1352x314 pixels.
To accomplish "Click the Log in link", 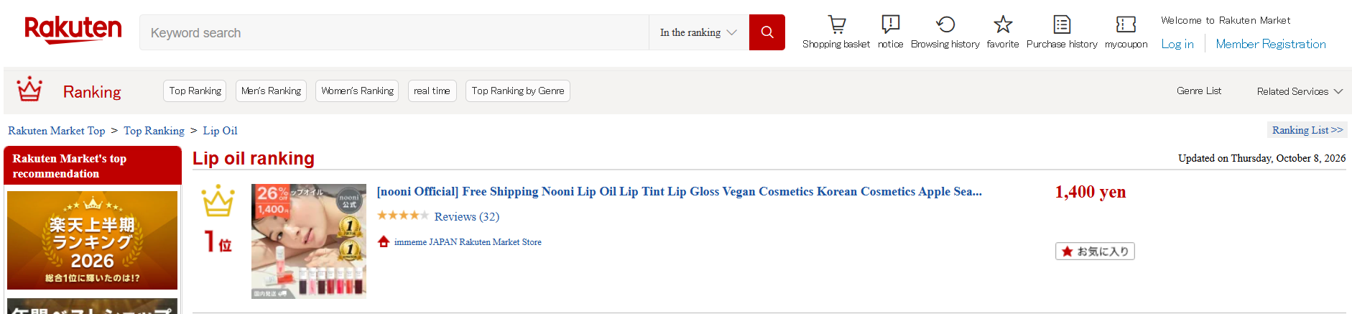I will click(1177, 44).
